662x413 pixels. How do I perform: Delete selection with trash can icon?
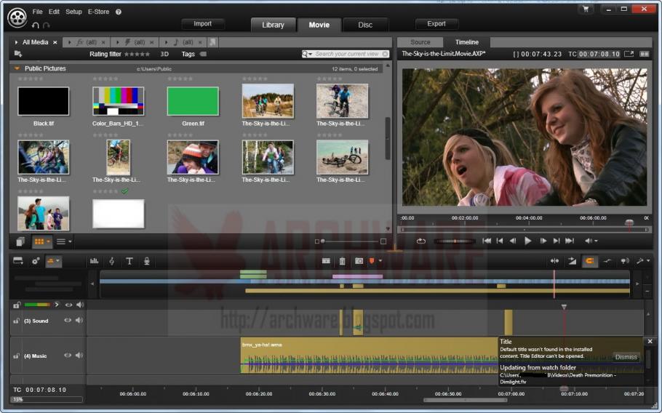[343, 261]
